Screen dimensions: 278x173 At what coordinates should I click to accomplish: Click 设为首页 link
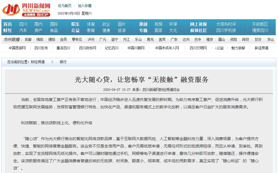64,6
